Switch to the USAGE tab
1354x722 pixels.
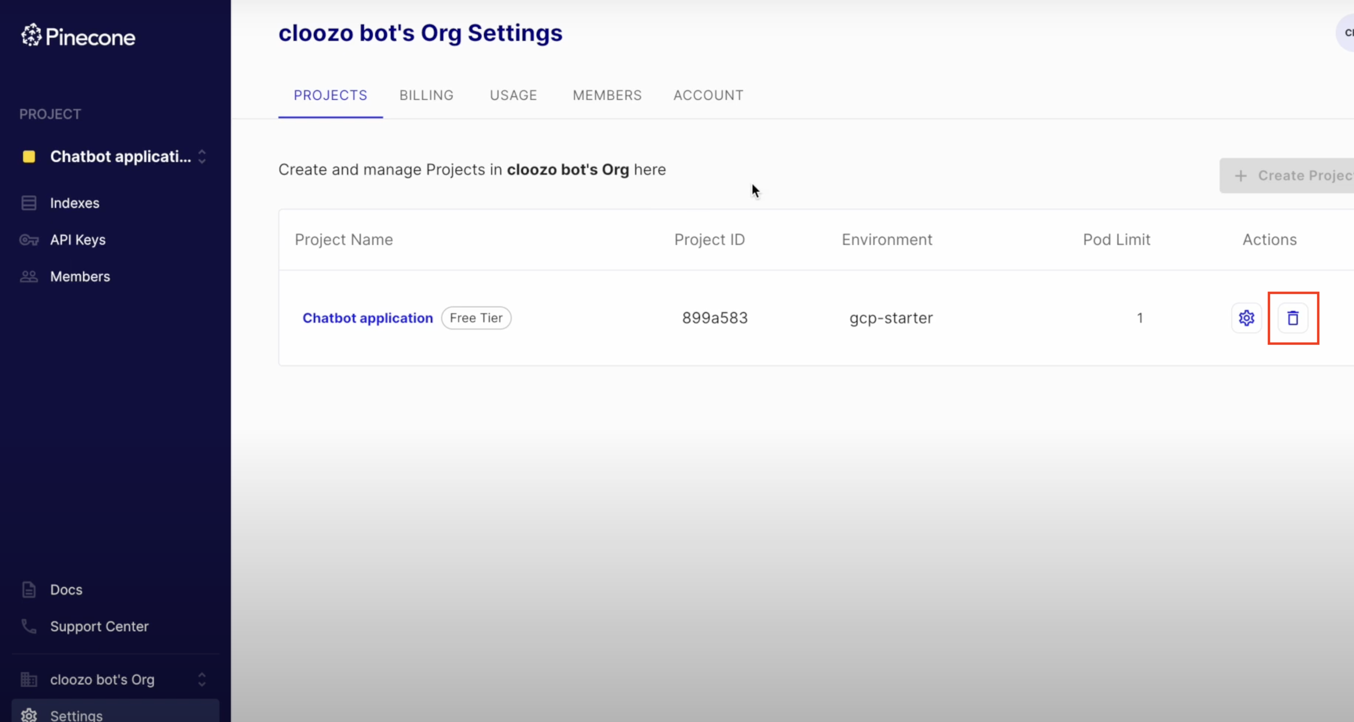[x=513, y=95]
